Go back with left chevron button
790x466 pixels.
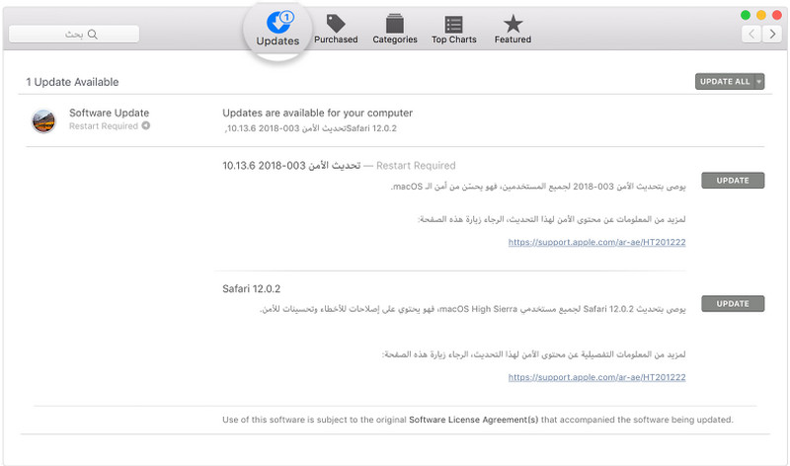click(751, 35)
